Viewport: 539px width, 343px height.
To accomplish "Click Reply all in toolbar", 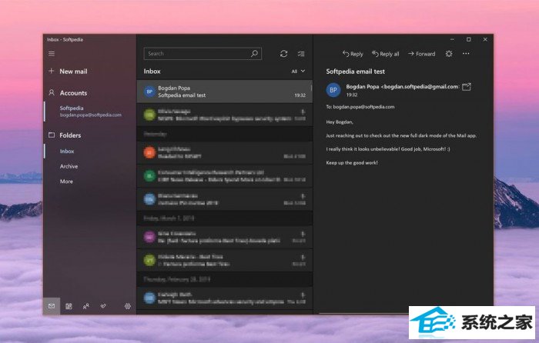I will pyautogui.click(x=385, y=54).
